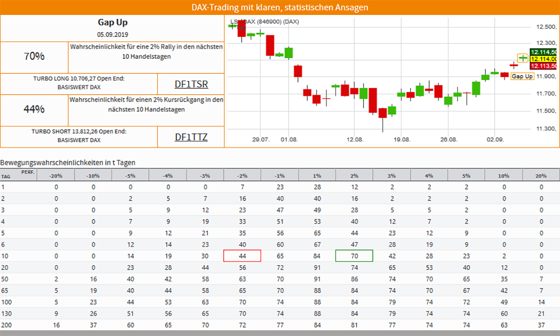Click the orange DAX-Trading header banner
Viewport: 560px width, 336px height.
pos(280,7)
